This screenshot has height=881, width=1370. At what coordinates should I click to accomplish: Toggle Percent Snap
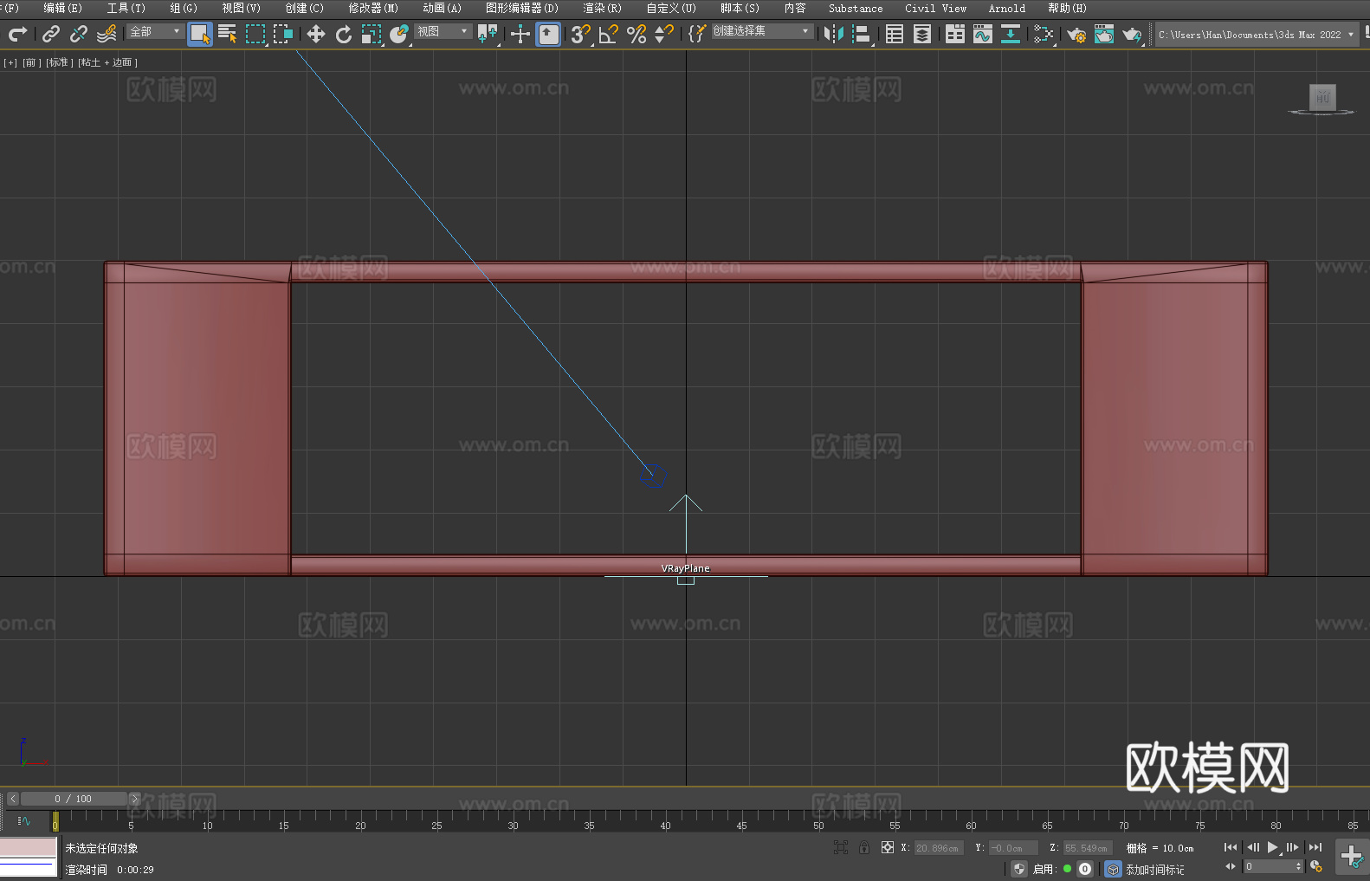tap(637, 34)
